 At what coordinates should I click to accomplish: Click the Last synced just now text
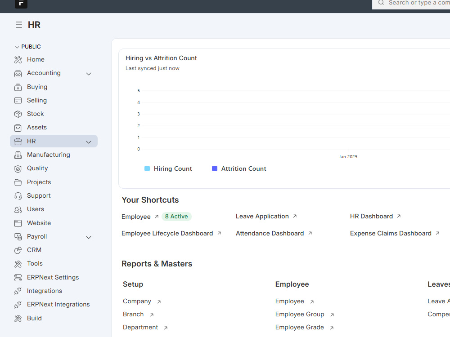click(x=153, y=68)
